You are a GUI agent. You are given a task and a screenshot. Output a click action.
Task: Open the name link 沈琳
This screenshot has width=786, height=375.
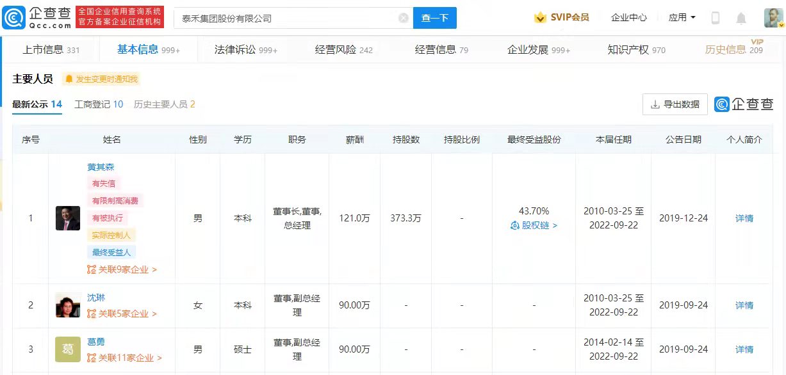96,298
